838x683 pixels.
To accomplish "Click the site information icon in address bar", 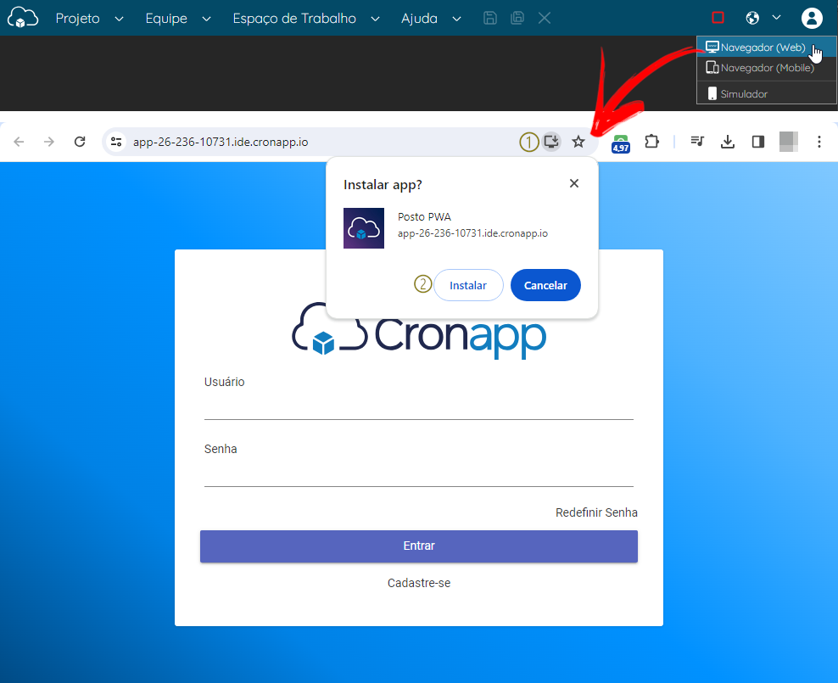I will pyautogui.click(x=116, y=142).
